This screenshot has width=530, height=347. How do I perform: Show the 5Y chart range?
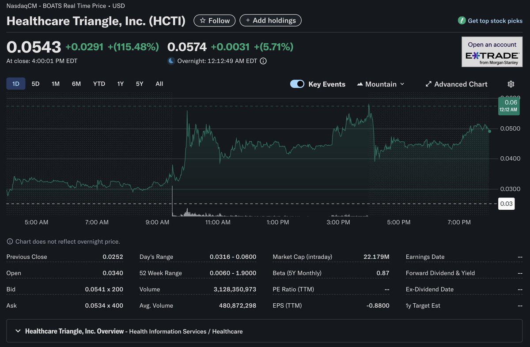coord(140,83)
